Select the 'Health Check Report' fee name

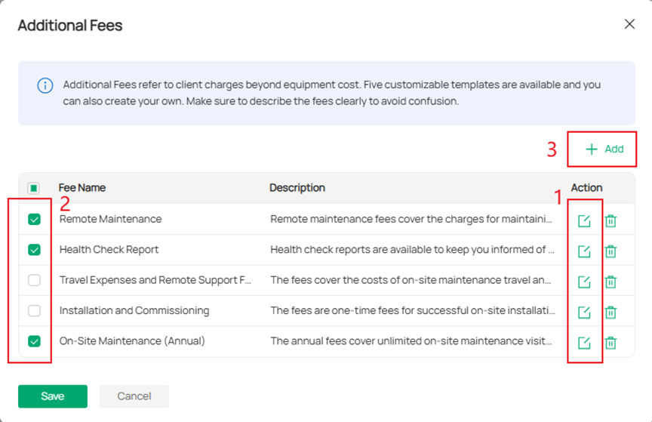[109, 249]
